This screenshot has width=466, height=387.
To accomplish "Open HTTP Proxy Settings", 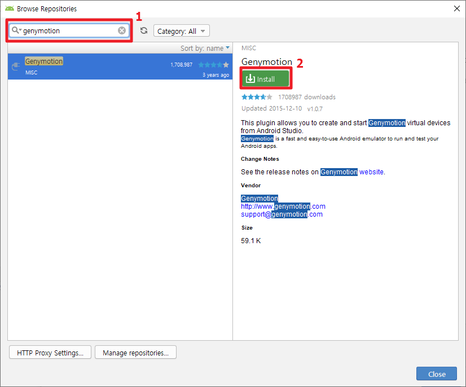I will (50, 353).
